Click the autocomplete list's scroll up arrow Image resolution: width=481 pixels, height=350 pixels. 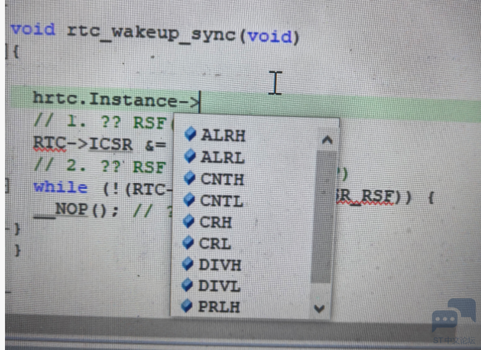327,140
